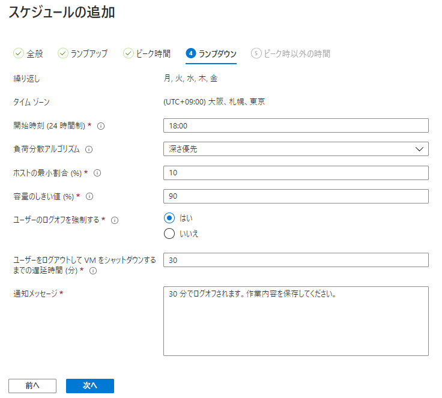The width and height of the screenshot is (442, 398).
Task: Click info icon next to ホストの最小割合 (%)
Action: click(x=97, y=173)
